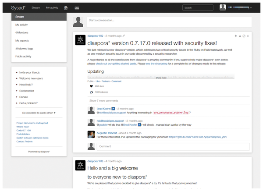Screen dimensions: 263x191
Task: Focus the Search field
Action: pyautogui.click(x=198, y=8)
